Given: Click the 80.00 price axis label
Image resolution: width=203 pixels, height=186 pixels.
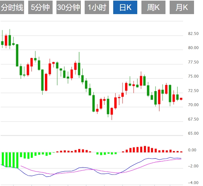Looking at the screenshot, I should coord(193,48).
